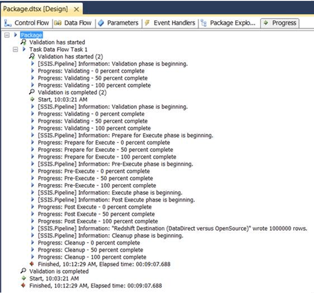Select Progress: Cleanup - 100 percent complete
The width and height of the screenshot is (314, 293).
(92, 257)
